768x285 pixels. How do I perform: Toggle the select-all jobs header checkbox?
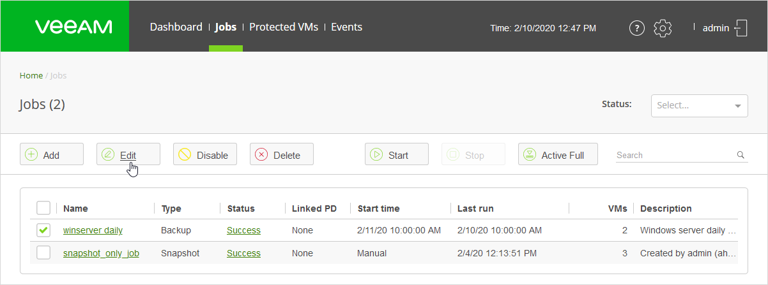coord(43,208)
